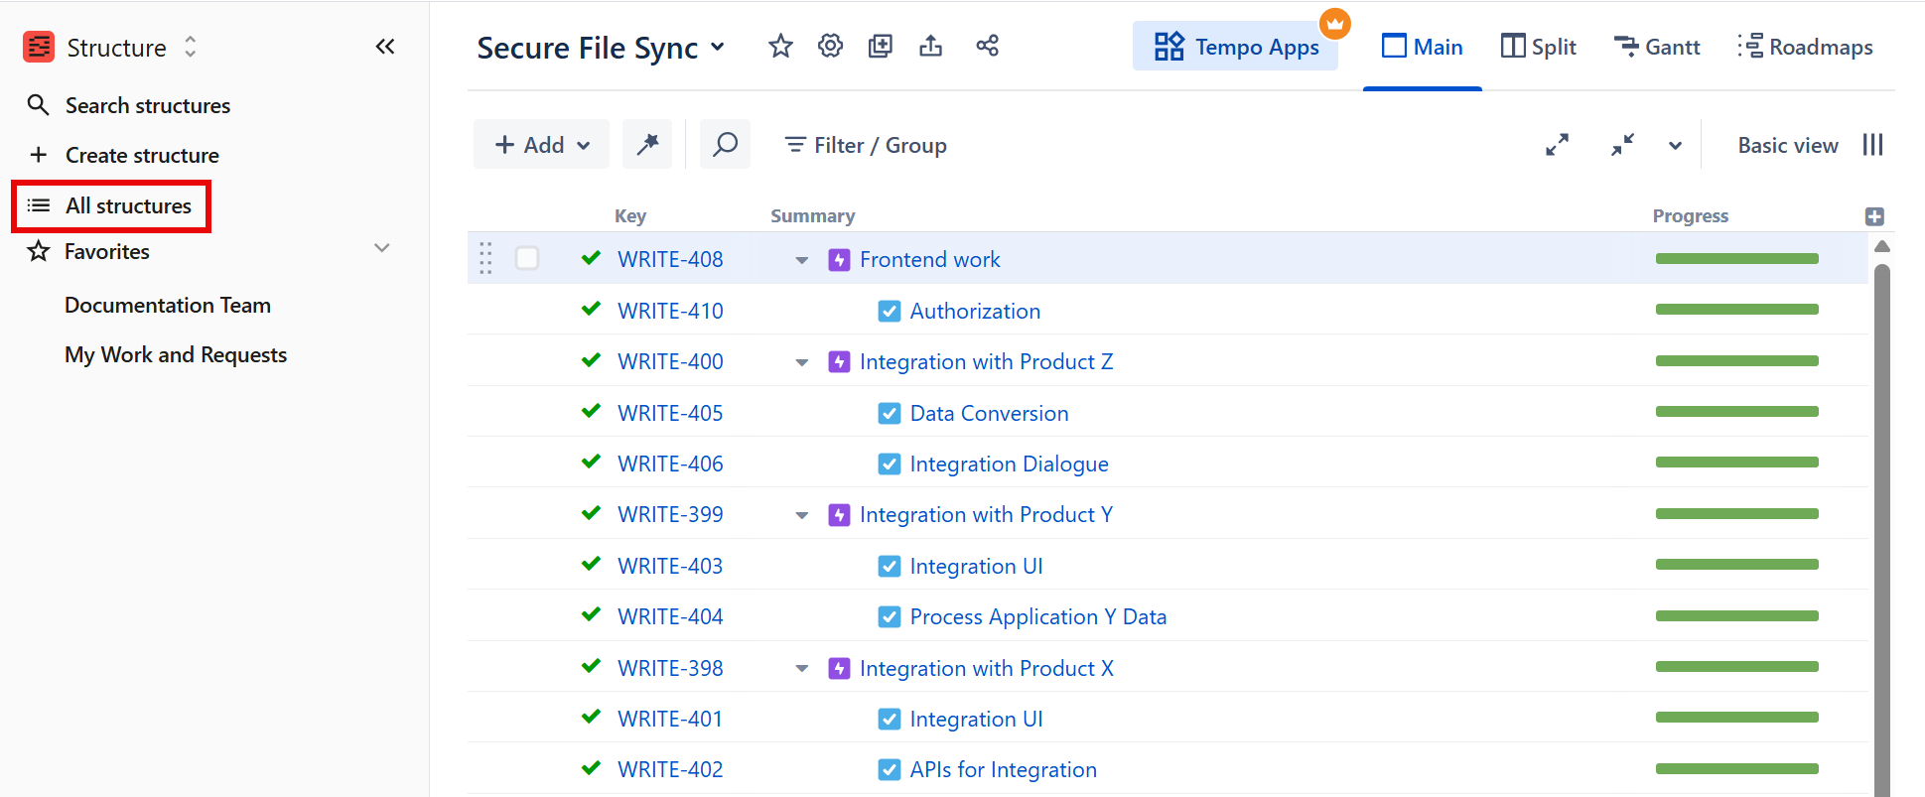Open the search magnifier in toolbar
The width and height of the screenshot is (1925, 797).
[725, 145]
